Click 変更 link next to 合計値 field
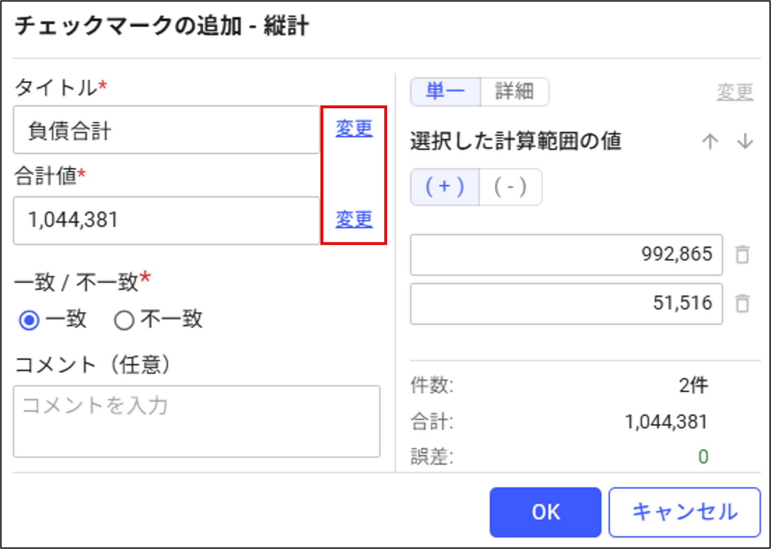 pos(354,220)
